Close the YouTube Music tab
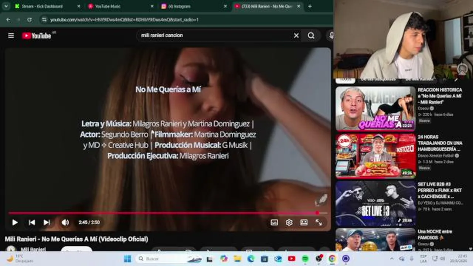The height and width of the screenshot is (266, 473). click(x=152, y=6)
